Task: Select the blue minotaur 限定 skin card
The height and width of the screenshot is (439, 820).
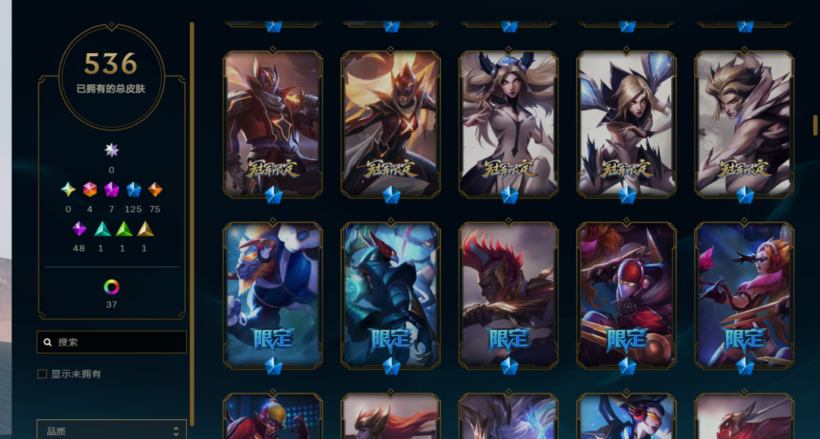Action: tap(273, 296)
